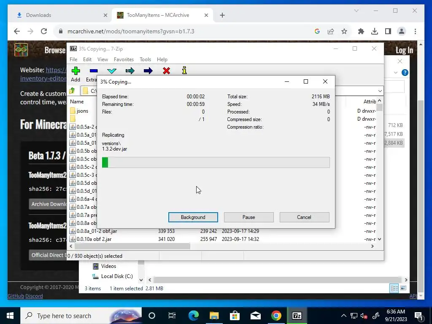Select Local Disk (C:) in Explorer
432x324 pixels.
[116, 276]
